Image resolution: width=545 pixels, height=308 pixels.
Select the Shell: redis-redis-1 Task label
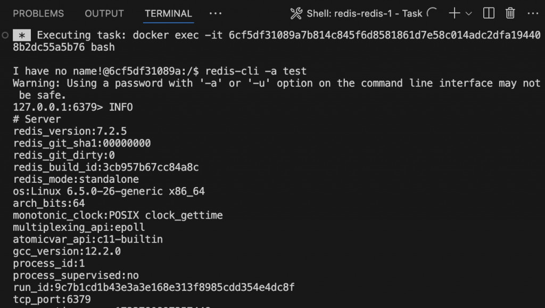[364, 13]
